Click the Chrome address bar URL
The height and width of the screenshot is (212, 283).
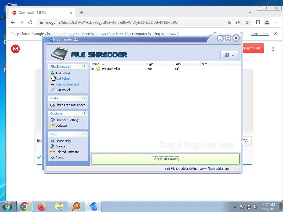coord(112,22)
